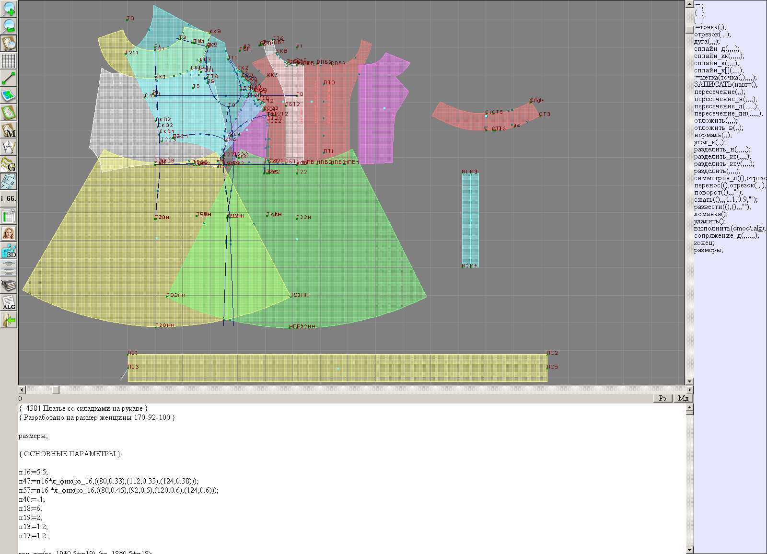Toggle the pattern preview magnifier mode
The height and width of the screenshot is (554, 767).
click(x=9, y=43)
